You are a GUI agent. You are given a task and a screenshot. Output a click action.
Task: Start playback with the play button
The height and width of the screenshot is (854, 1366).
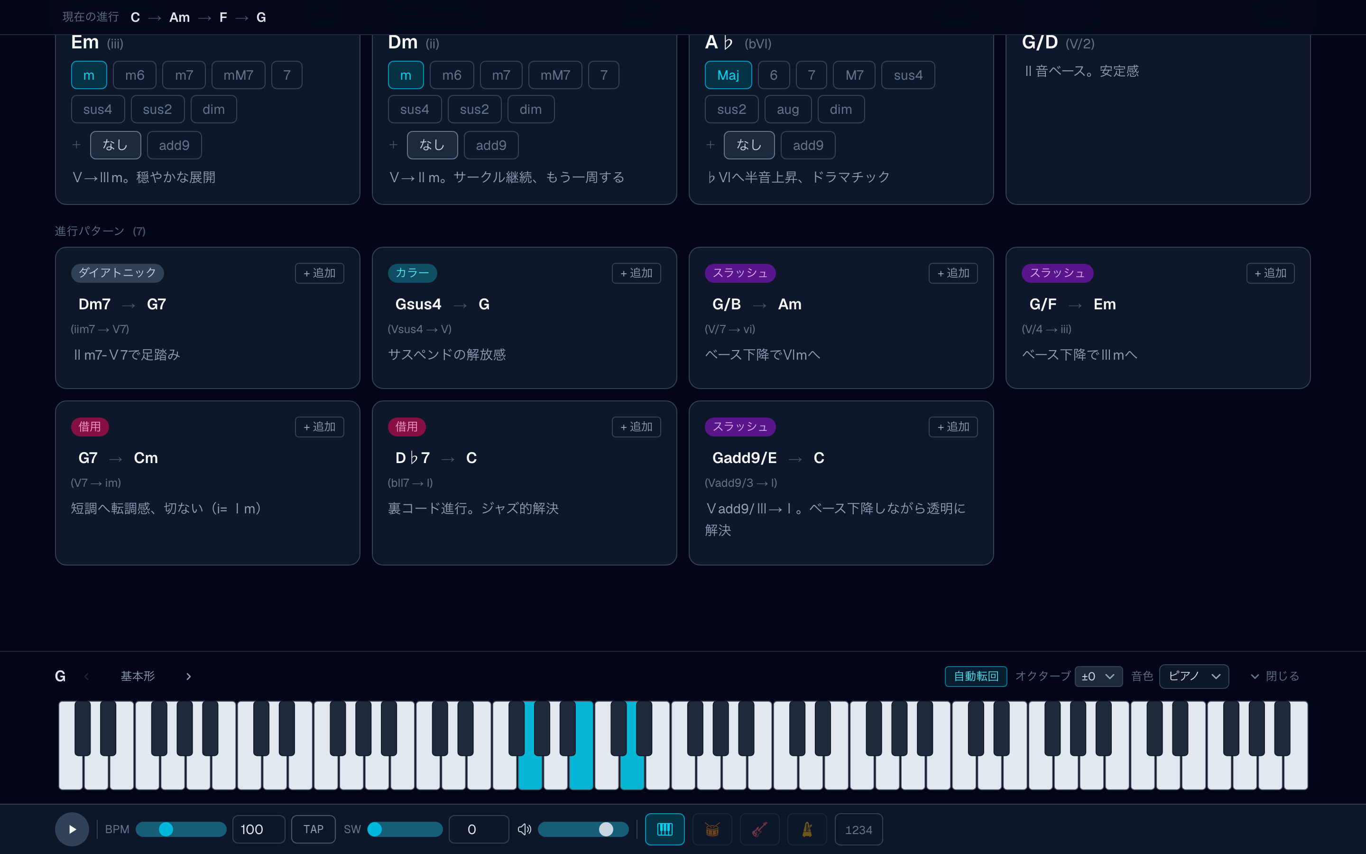coord(72,829)
